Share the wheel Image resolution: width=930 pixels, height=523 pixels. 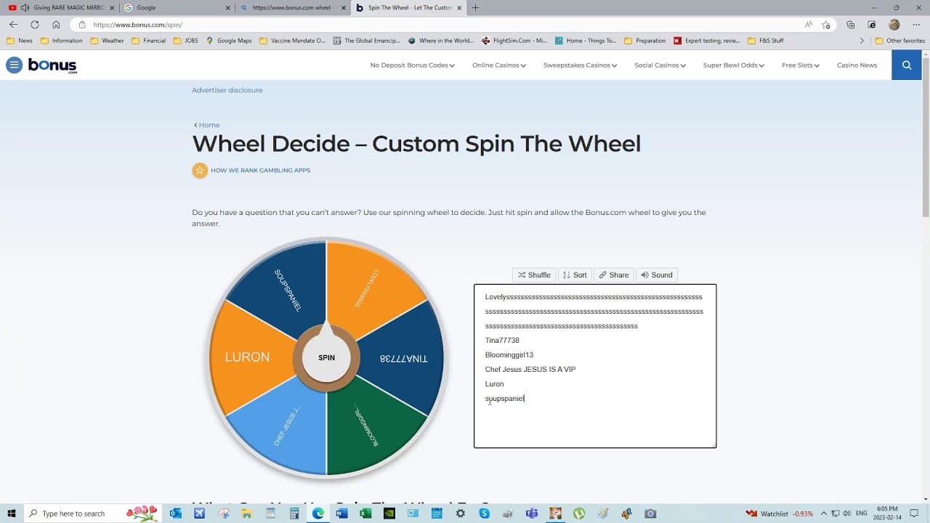click(614, 275)
